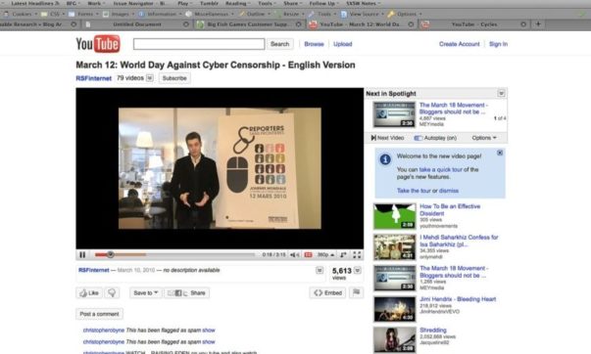Move the video progress scrubber handle
Image resolution: width=591 pixels, height=354 pixels.
click(110, 254)
